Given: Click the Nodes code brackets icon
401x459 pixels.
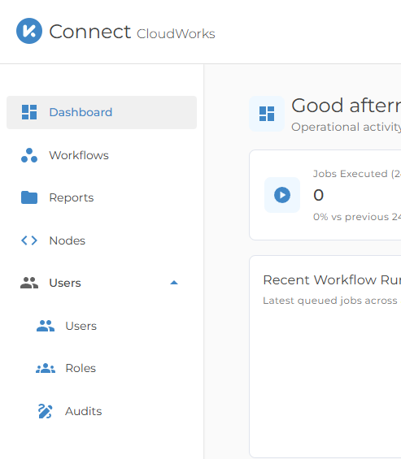Looking at the screenshot, I should coord(29,240).
